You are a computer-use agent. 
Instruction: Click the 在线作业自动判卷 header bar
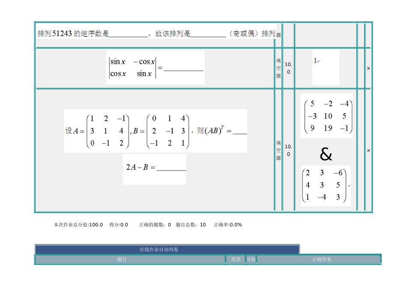pos(167,249)
